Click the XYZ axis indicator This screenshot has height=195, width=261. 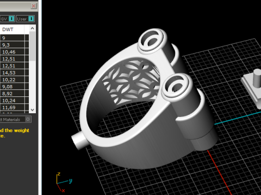tap(64, 182)
